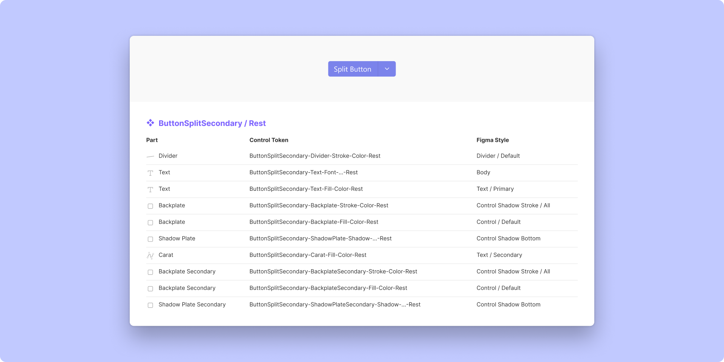Click frame icon in BackplateSecondary-Fill-Color row
The height and width of the screenshot is (362, 724).
(x=150, y=288)
